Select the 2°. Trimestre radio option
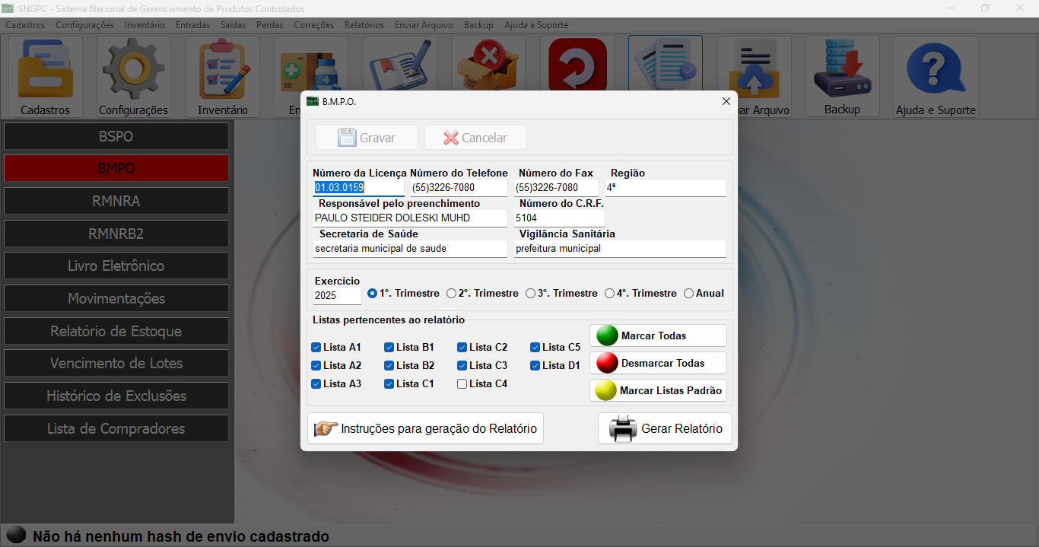 (x=452, y=294)
